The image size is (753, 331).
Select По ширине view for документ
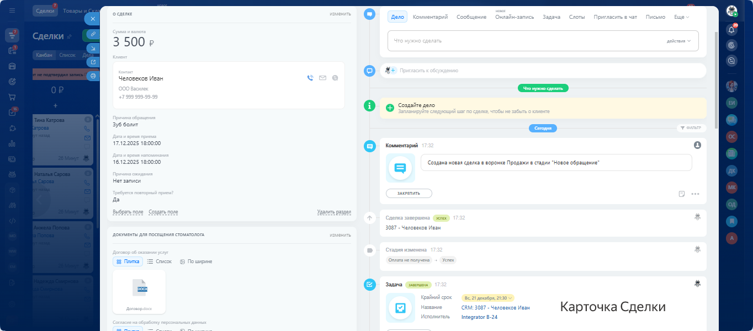(x=196, y=261)
